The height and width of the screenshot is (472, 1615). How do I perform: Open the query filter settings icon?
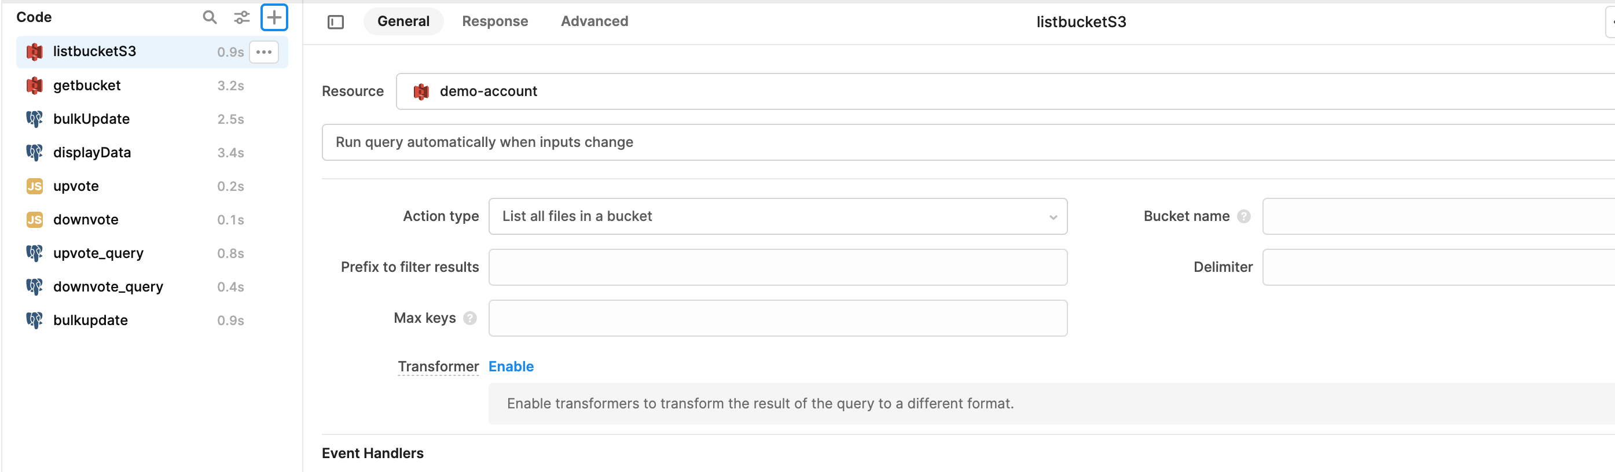point(241,17)
